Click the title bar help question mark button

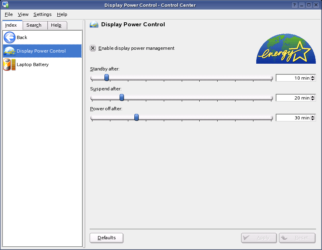pos(295,5)
